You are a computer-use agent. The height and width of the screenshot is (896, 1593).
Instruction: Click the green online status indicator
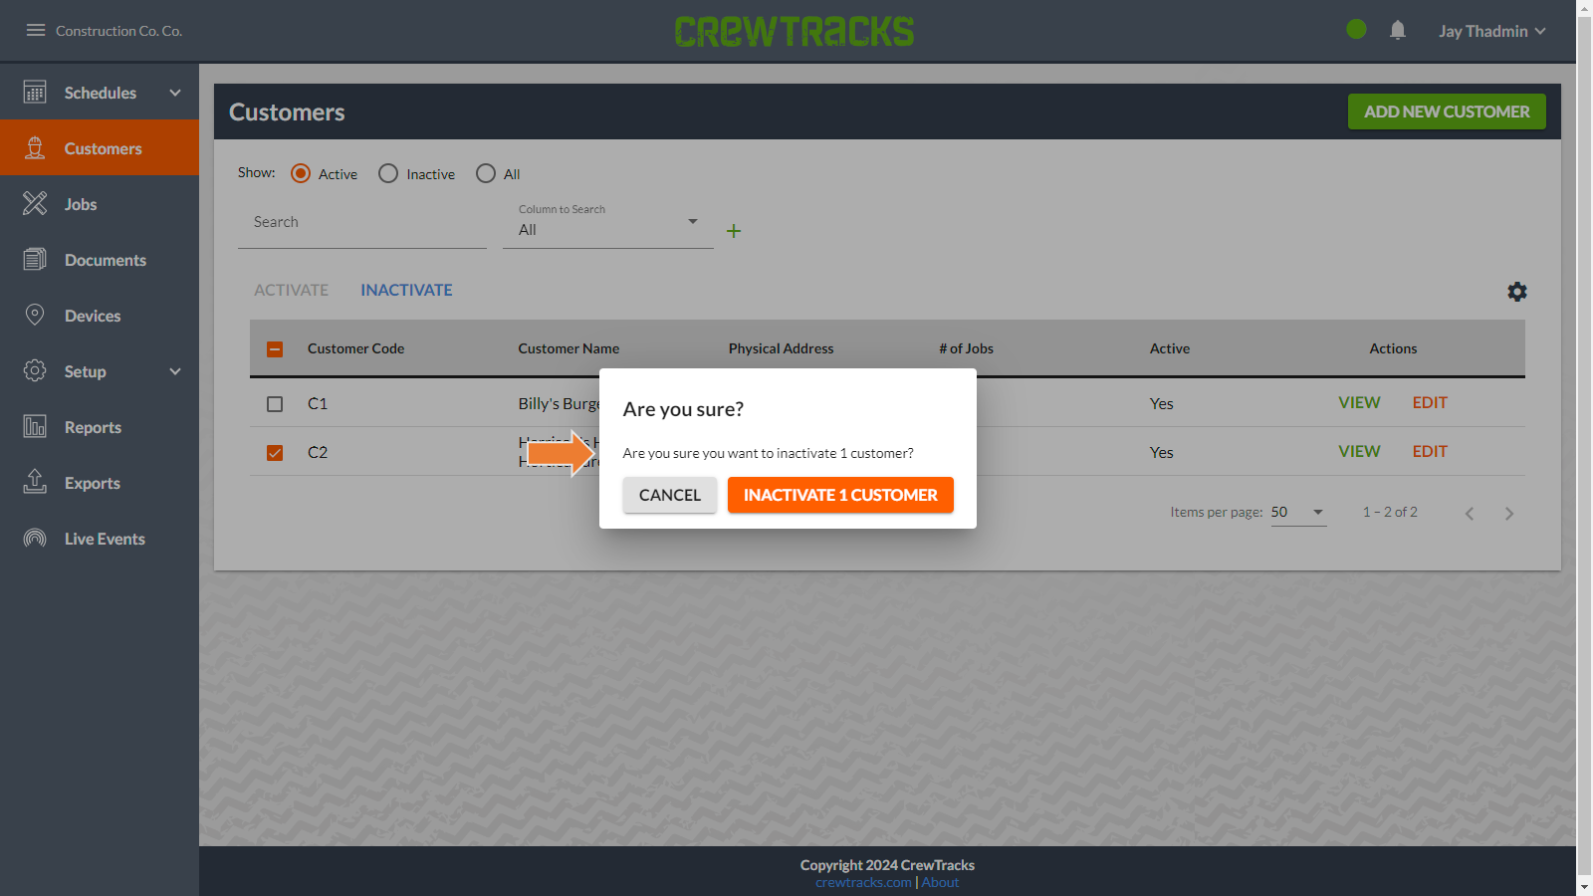pyautogui.click(x=1356, y=30)
